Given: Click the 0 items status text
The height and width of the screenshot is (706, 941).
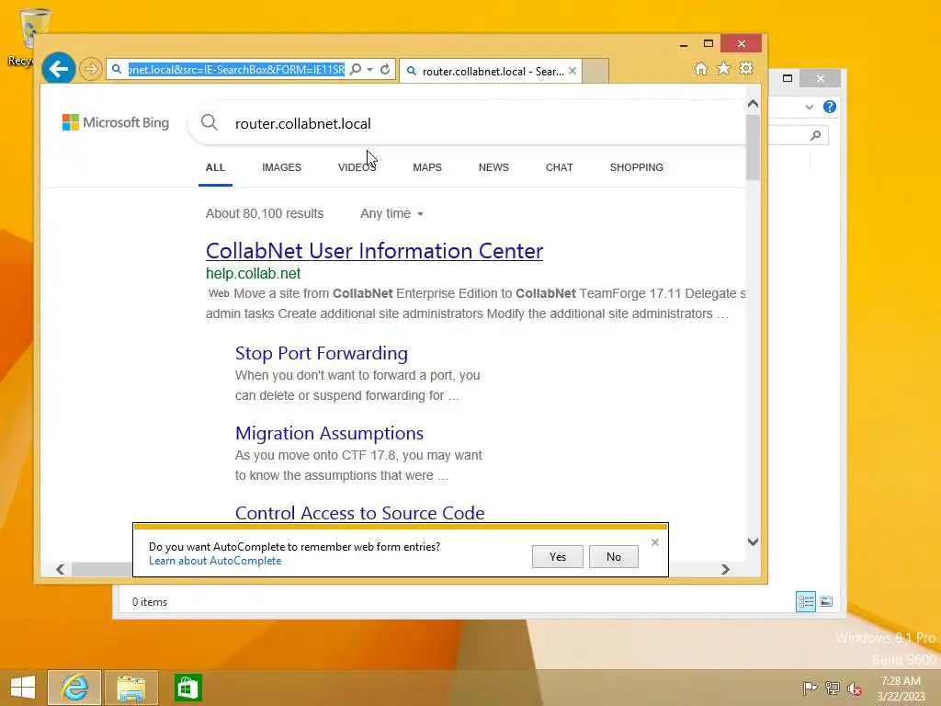Looking at the screenshot, I should (150, 601).
